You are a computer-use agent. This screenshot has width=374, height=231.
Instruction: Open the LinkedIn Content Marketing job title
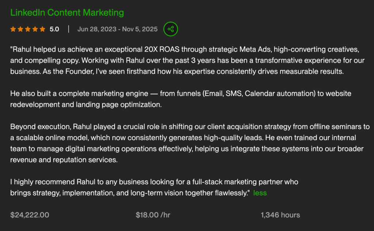click(67, 12)
